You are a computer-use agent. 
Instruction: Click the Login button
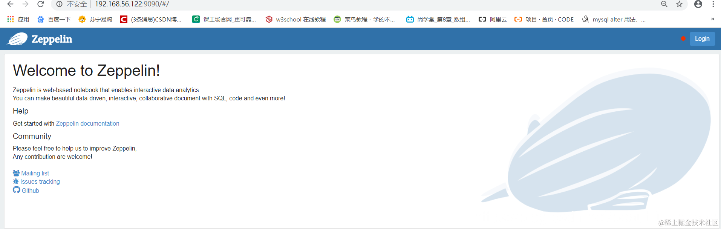click(702, 39)
